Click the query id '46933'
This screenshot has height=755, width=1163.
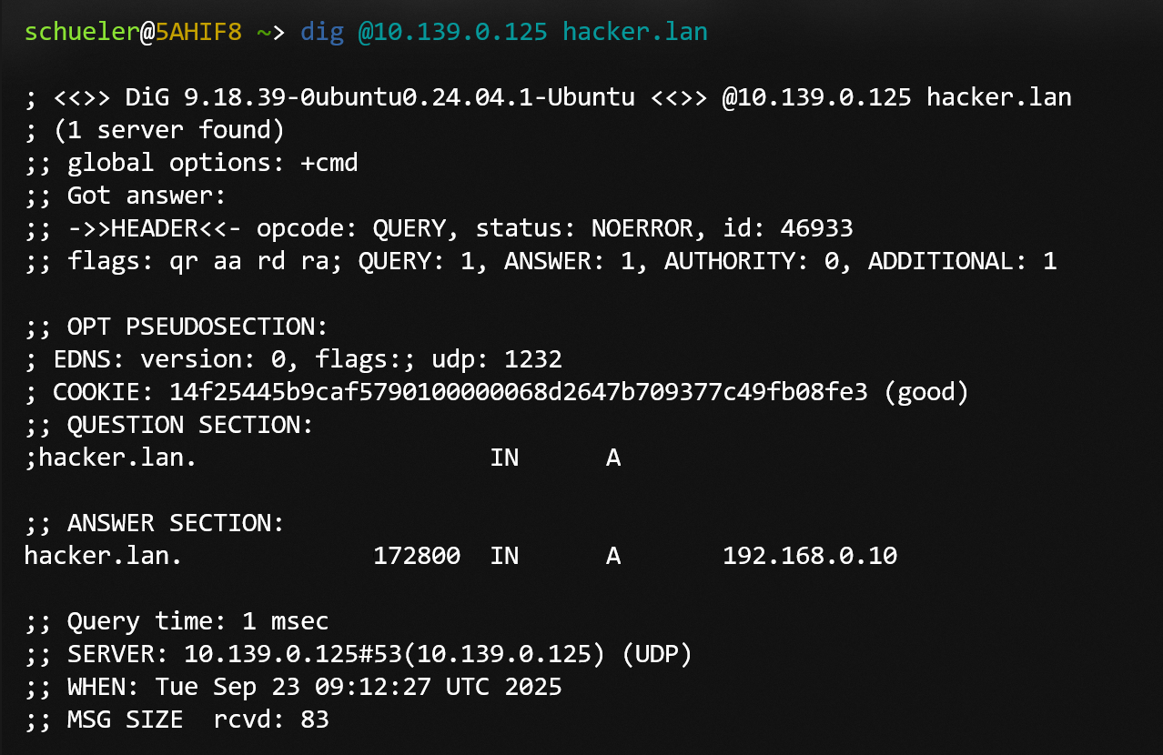pos(816,228)
